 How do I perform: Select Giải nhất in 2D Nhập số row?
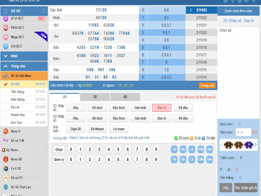pyautogui.click(x=140, y=118)
